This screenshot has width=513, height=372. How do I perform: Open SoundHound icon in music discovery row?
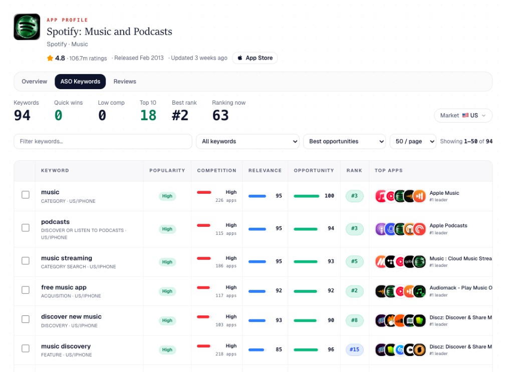[419, 350]
